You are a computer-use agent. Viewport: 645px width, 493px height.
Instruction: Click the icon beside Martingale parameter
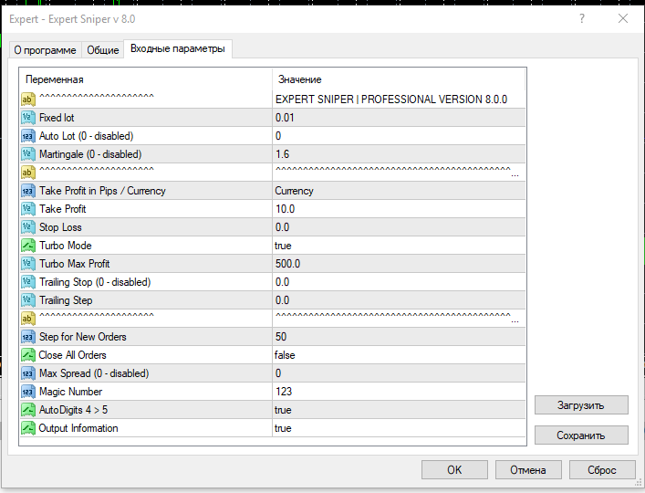[x=27, y=154]
